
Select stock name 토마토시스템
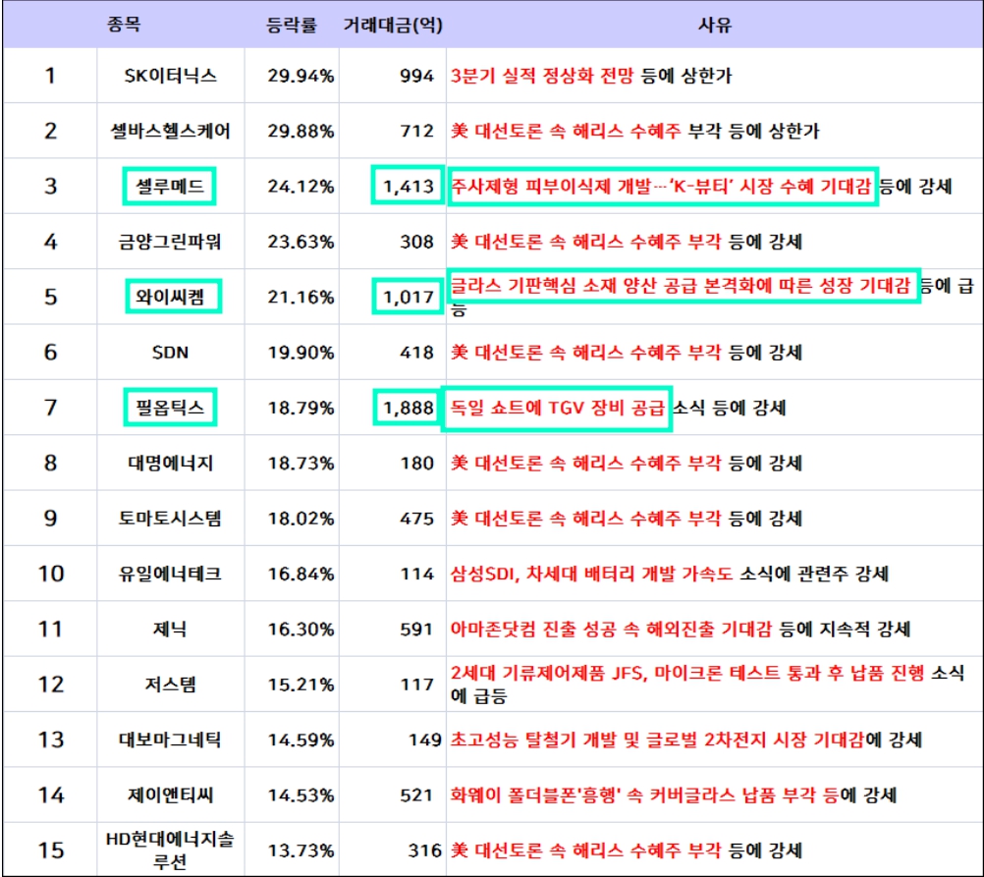171,519
